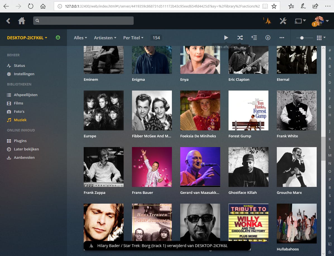Open the more options ellipsis icon

coord(282,38)
